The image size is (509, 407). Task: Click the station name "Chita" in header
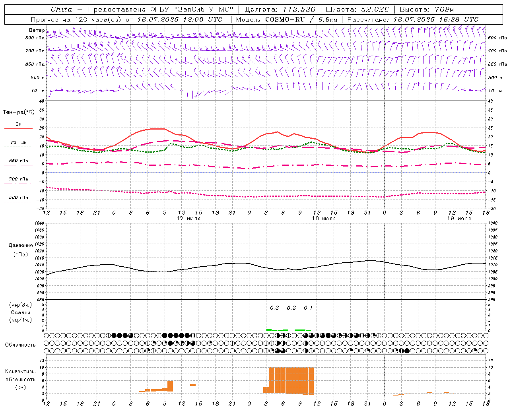[62, 10]
